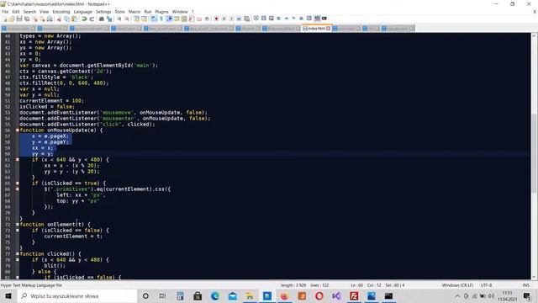Image resolution: width=538 pixels, height=303 pixels.
Task: Open Find with the binoculars toolbar icon
Action: pyautogui.click(x=102, y=19)
